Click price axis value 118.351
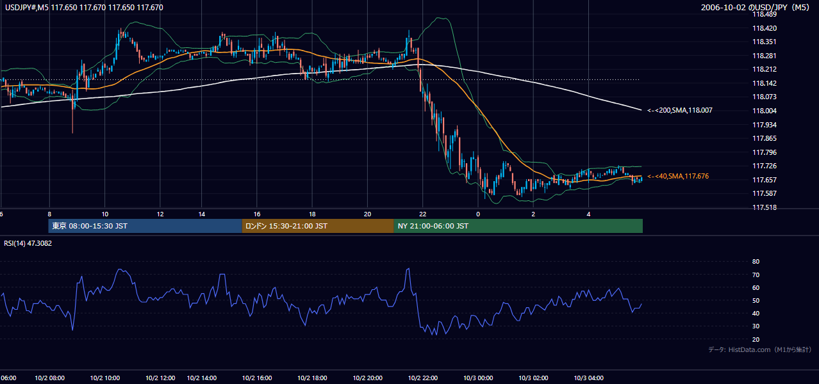This screenshot has width=819, height=384. (764, 42)
